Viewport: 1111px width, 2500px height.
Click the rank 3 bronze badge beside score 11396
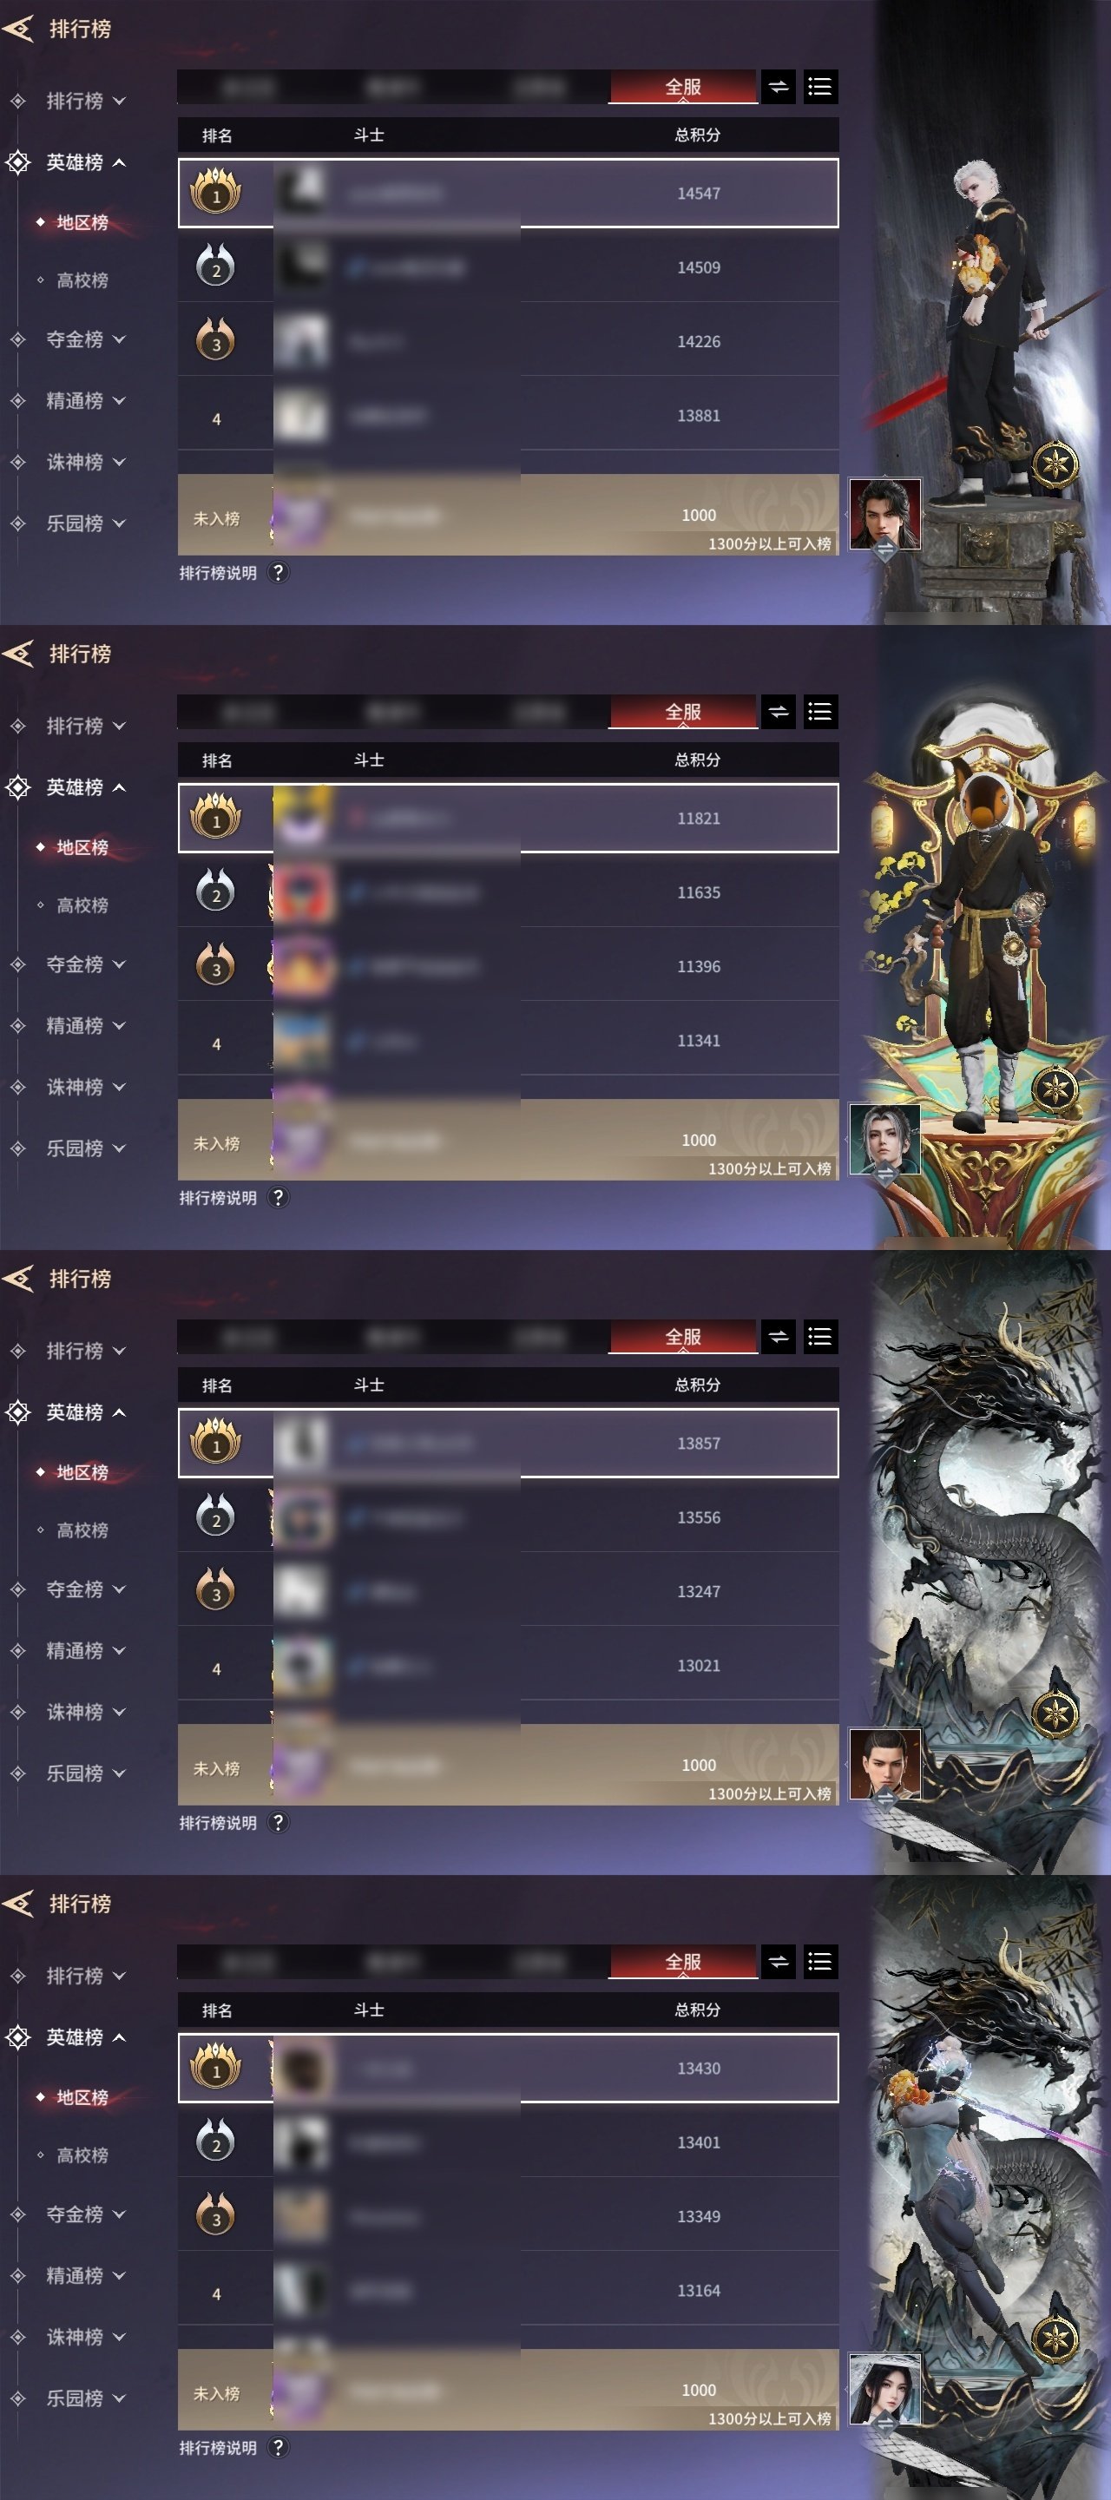(x=215, y=964)
